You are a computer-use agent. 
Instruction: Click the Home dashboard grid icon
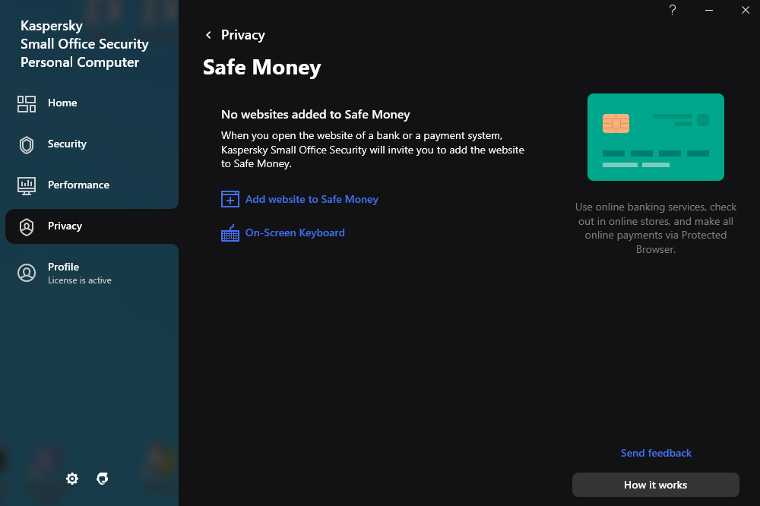click(x=27, y=104)
